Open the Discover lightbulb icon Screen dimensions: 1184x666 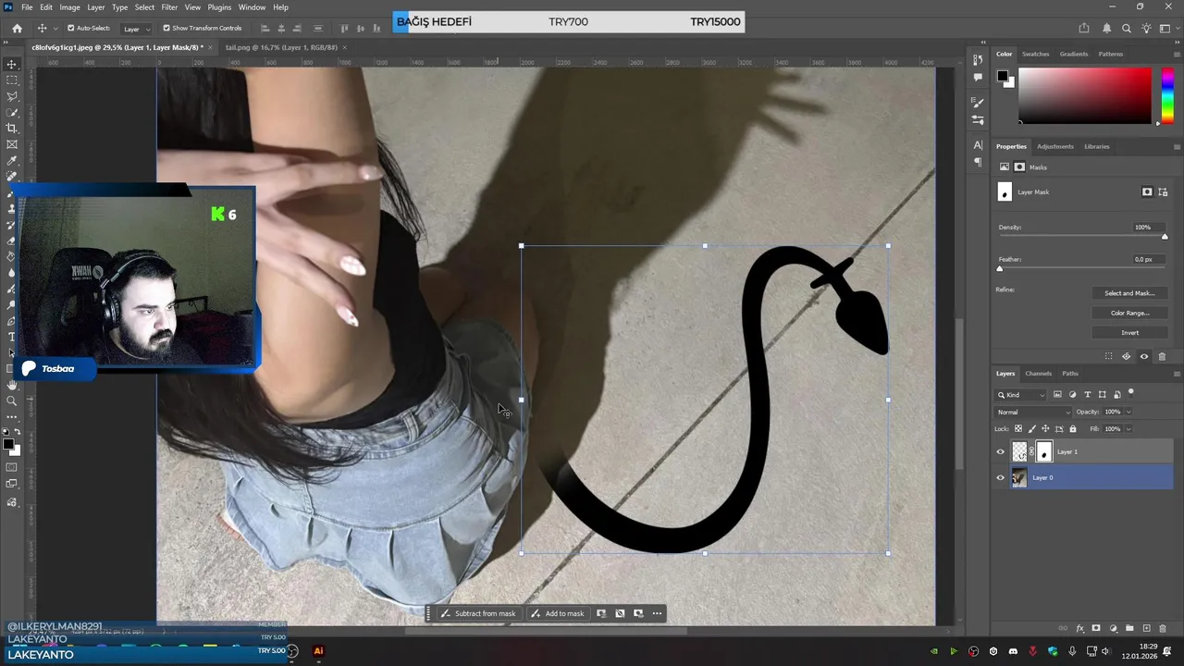[x=1146, y=28]
